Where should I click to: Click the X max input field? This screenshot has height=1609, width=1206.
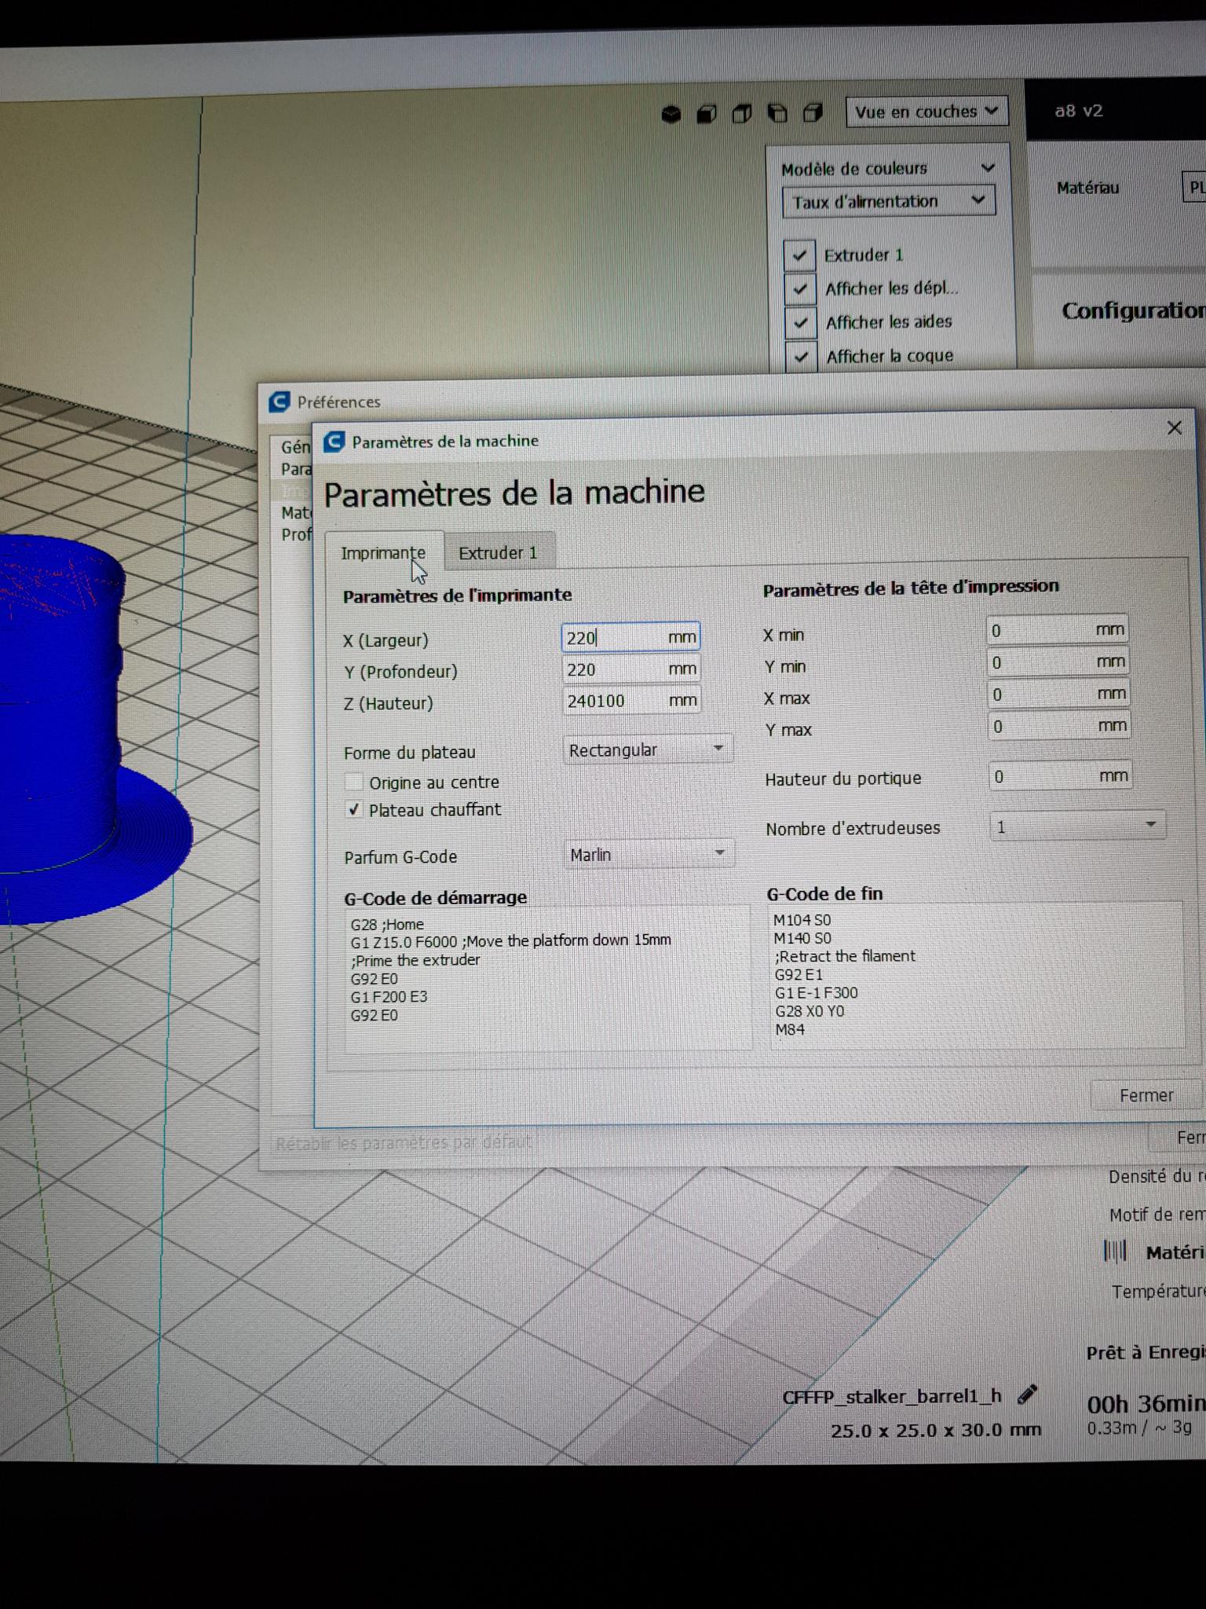(x=1058, y=695)
